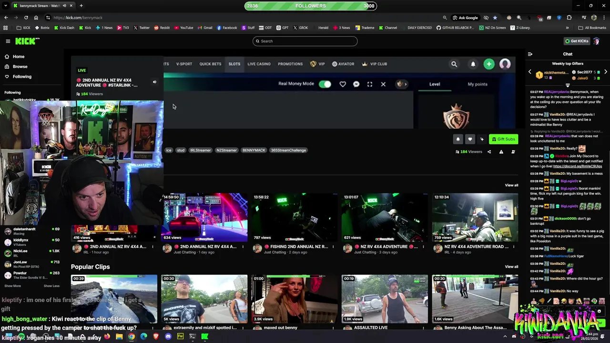Screen dimensions: 610x343
Task: Open Chrome extensions puzzle icon
Action: (569, 18)
